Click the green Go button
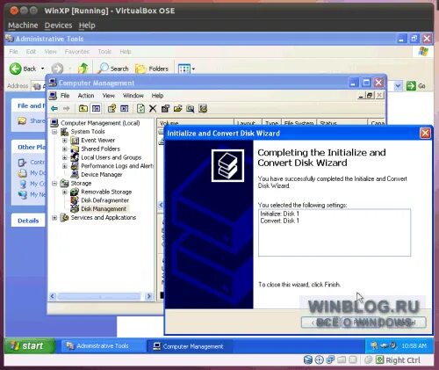Image resolution: width=439 pixels, height=370 pixels. (415, 86)
